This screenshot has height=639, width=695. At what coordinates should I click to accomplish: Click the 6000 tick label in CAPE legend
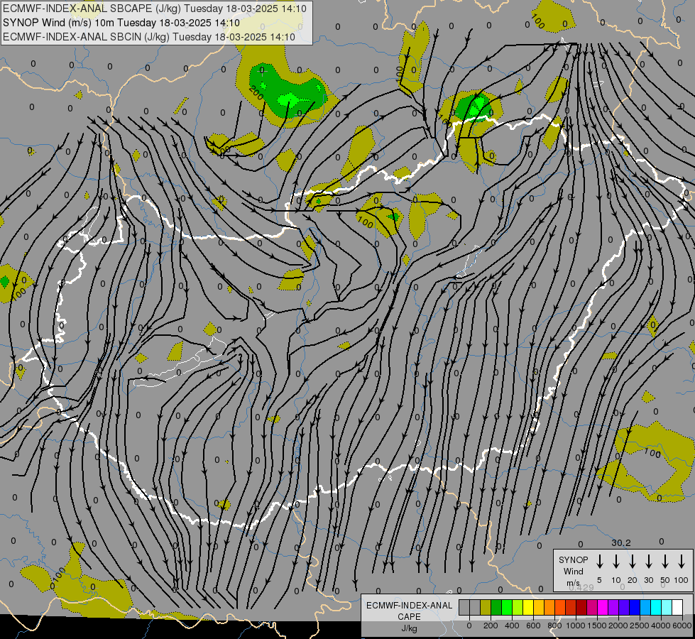click(682, 626)
